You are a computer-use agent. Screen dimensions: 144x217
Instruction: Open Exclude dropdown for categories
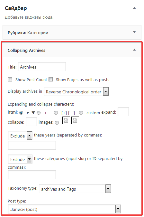click(20, 159)
